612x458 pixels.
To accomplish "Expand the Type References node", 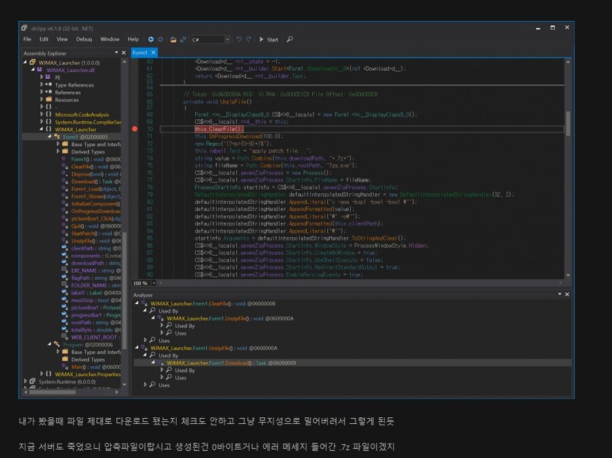I will point(41,85).
